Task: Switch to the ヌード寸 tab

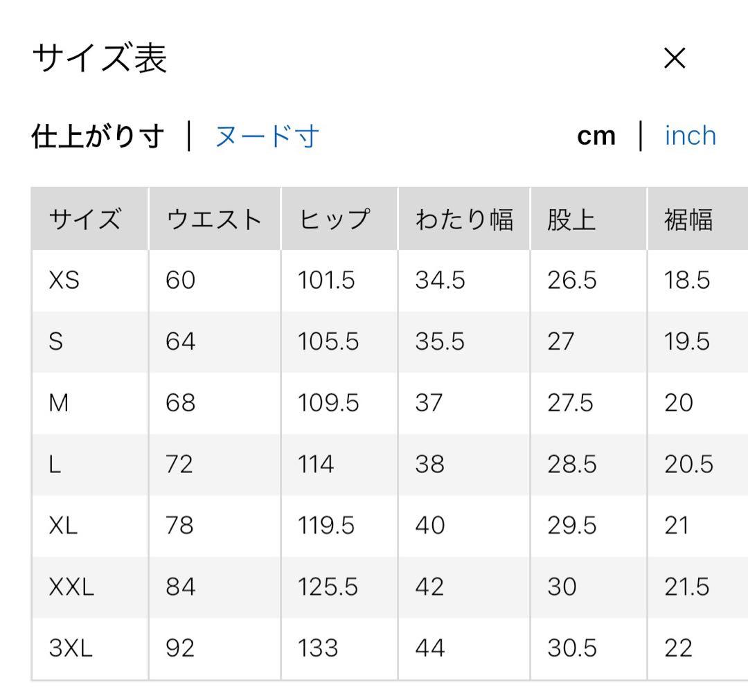Action: (x=267, y=136)
